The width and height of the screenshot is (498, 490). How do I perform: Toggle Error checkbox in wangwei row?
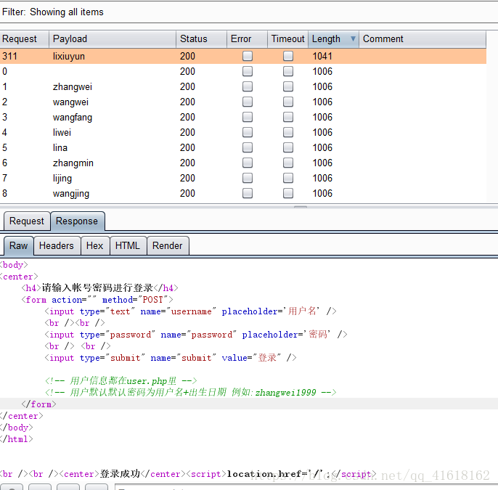(x=248, y=102)
